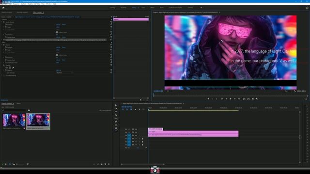The image size is (310, 174).
Task: Go to the Home screen icon
Action: 3,8
